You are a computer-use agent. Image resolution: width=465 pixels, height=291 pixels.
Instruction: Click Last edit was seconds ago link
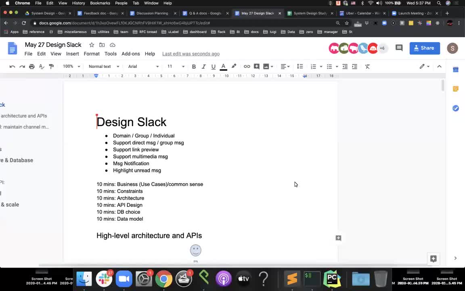[191, 54]
